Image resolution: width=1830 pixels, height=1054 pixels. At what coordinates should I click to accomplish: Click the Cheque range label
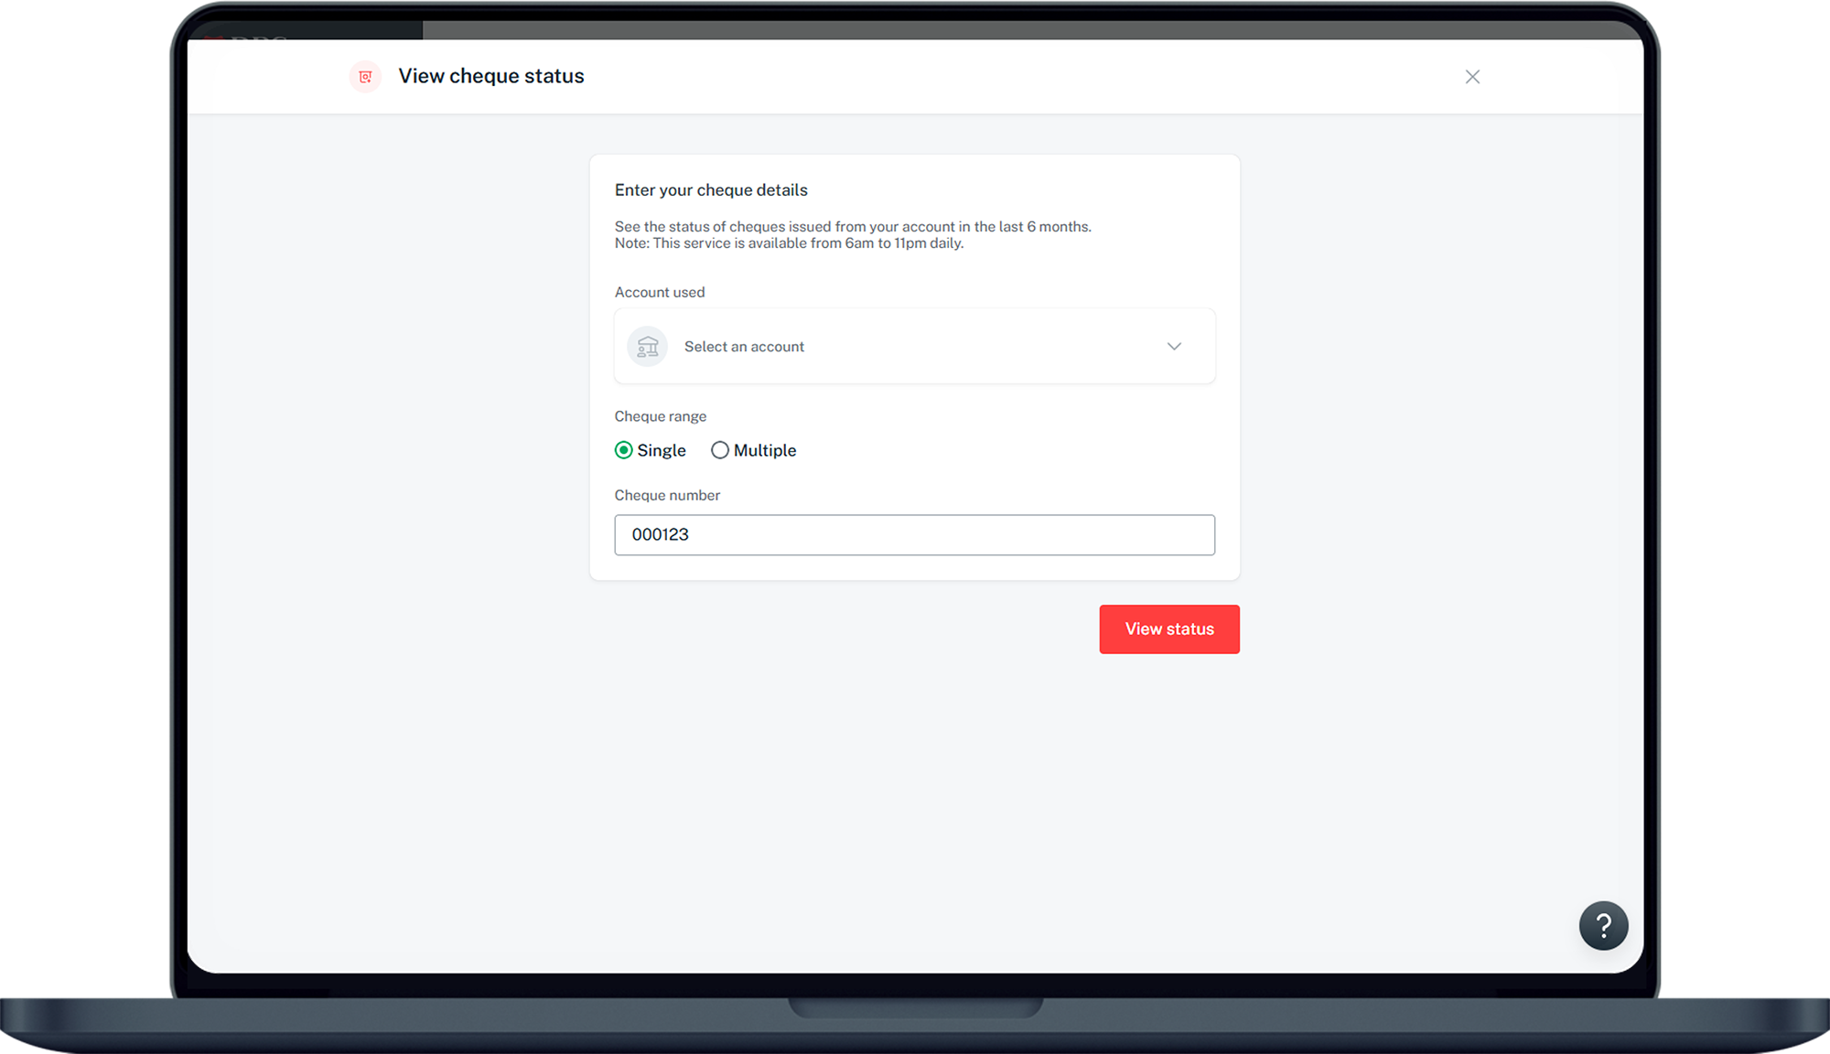tap(661, 416)
